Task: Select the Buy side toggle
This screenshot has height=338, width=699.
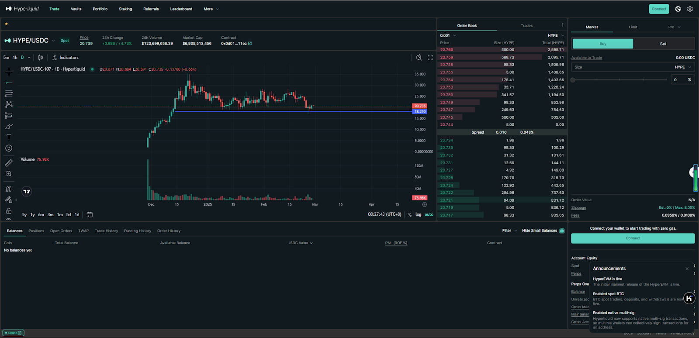Action: pyautogui.click(x=603, y=44)
